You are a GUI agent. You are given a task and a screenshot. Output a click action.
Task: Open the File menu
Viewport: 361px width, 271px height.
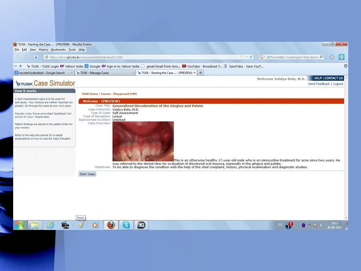(17, 50)
